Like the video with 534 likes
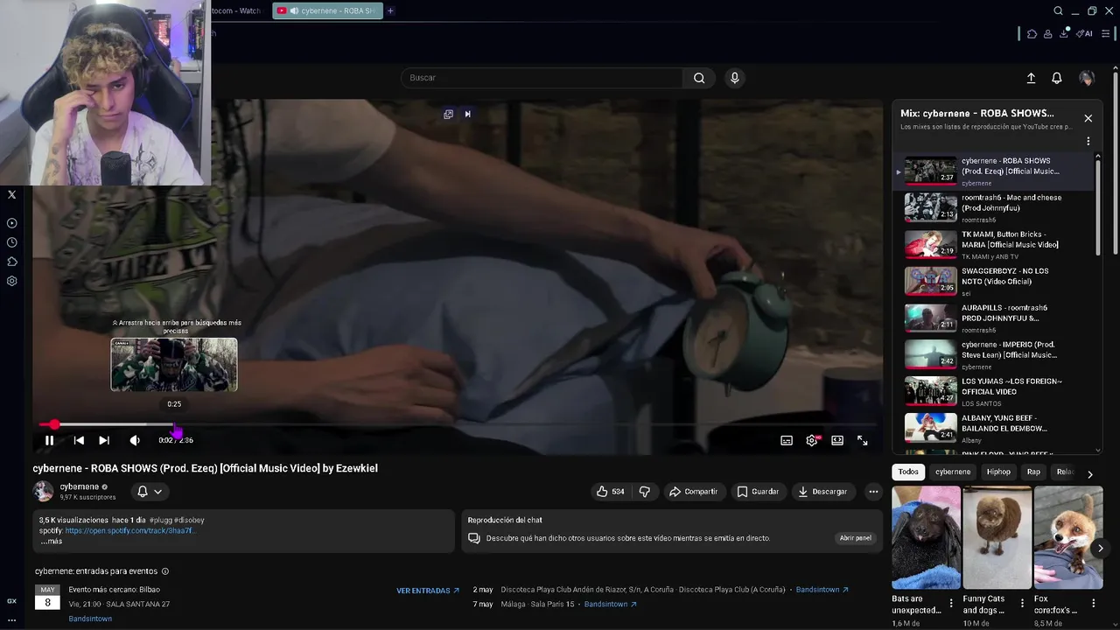Viewport: 1120px width, 630px height. coord(611,492)
